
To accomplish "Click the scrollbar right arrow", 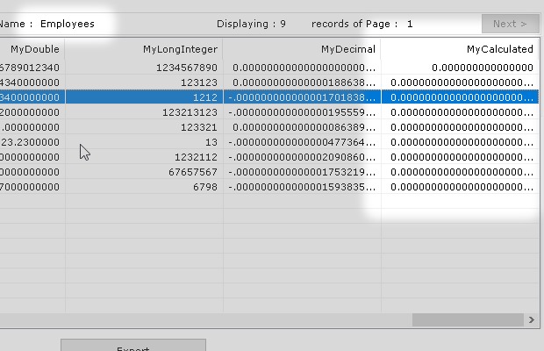I will (532, 320).
